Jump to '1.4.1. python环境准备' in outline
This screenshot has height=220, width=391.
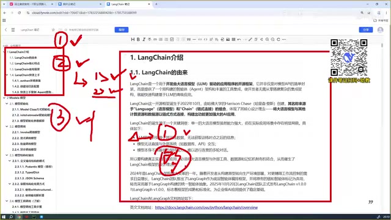pyautogui.click(x=26, y=81)
